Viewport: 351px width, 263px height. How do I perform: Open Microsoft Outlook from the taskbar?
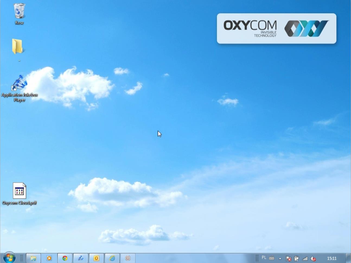pyautogui.click(x=96, y=258)
